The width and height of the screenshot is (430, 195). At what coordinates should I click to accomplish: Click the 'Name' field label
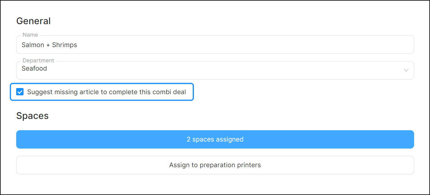pos(30,35)
